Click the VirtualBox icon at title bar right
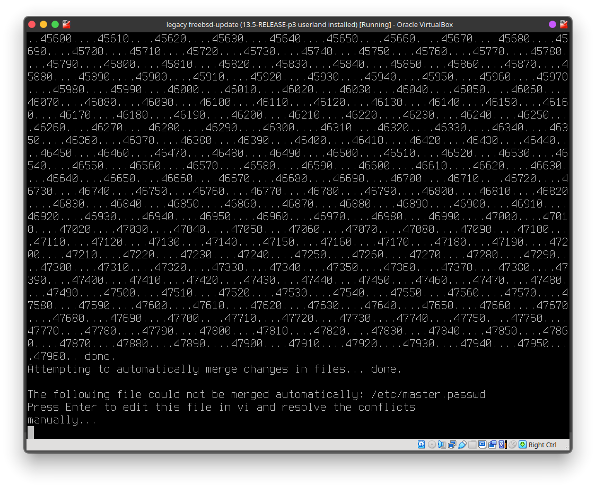 563,24
